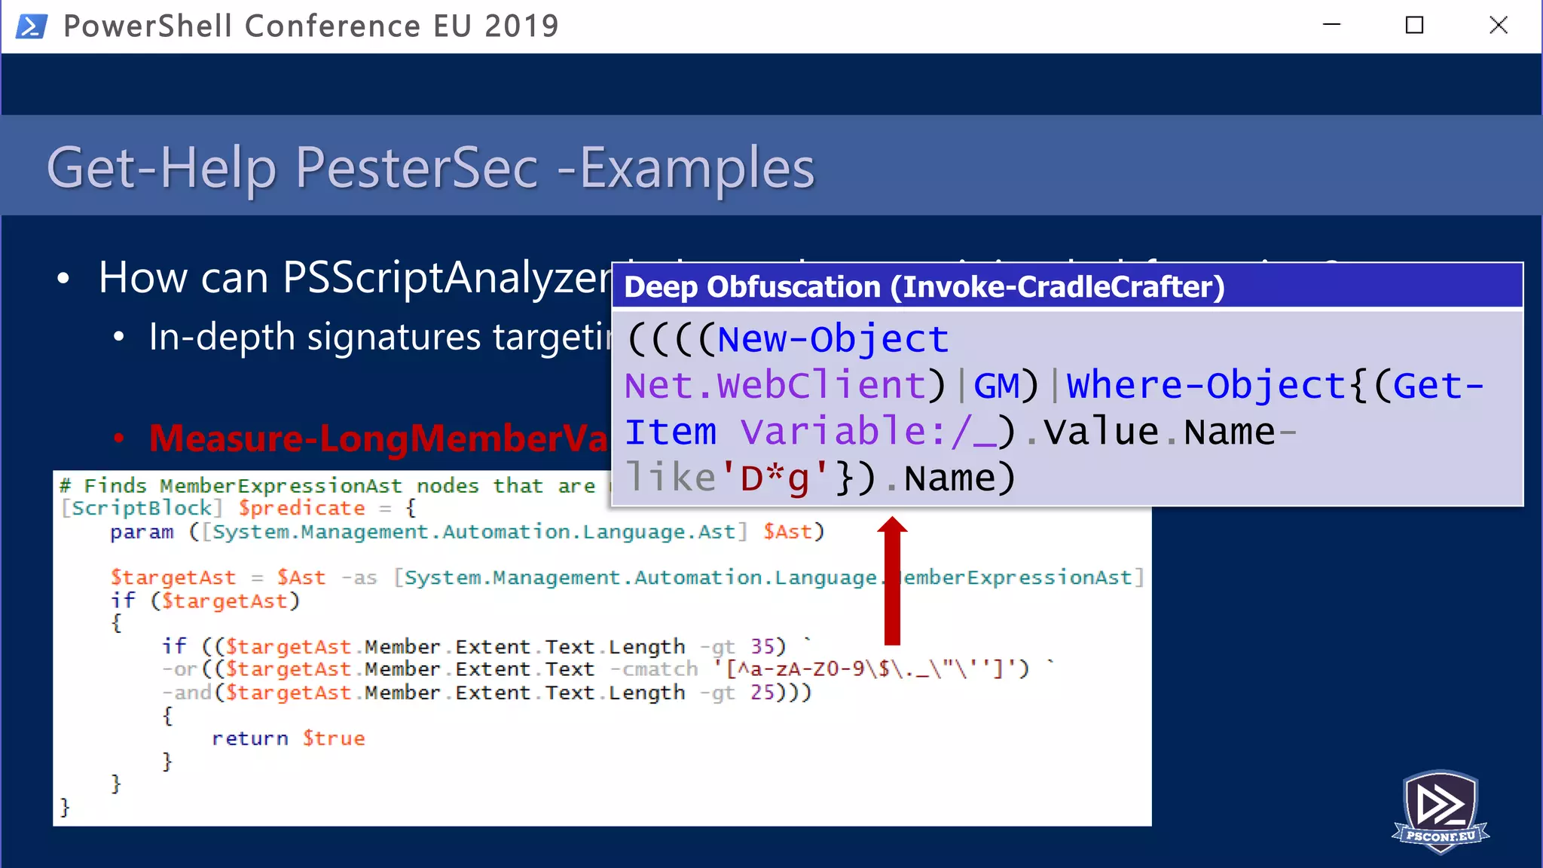Click 'Net.WebClient' in the obfuscation callout
The image size is (1543, 868).
(775, 386)
